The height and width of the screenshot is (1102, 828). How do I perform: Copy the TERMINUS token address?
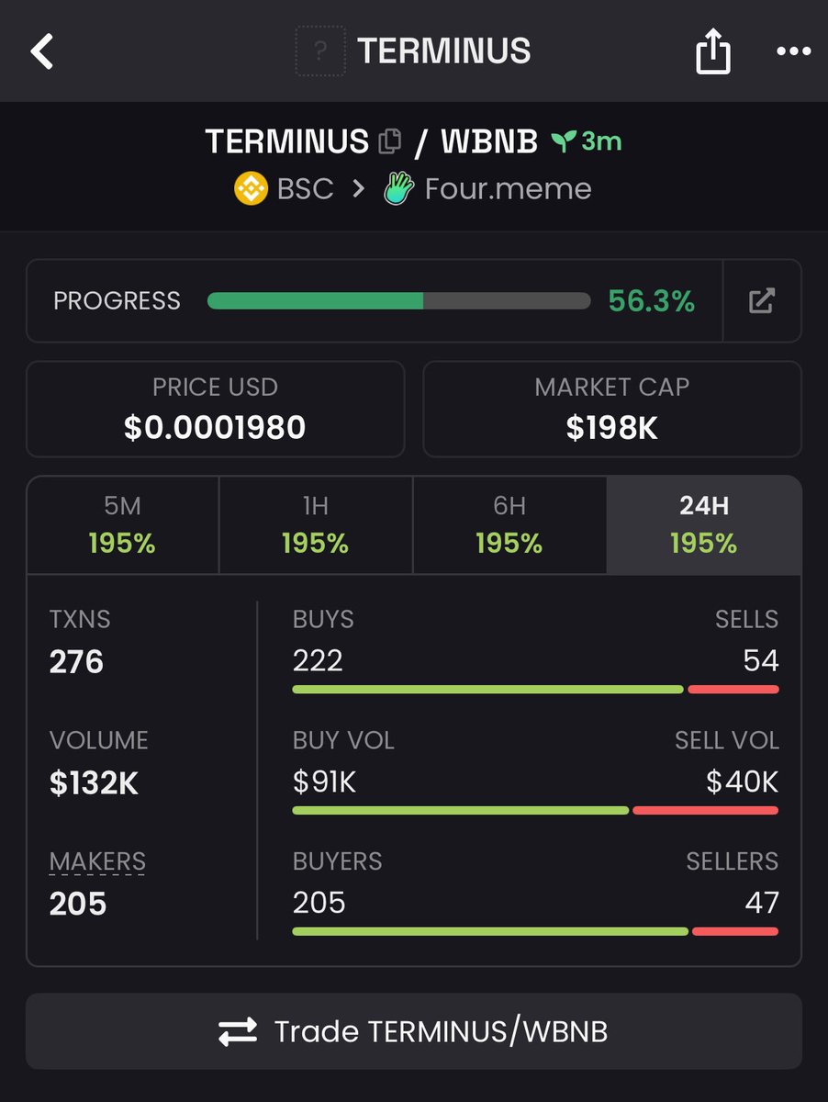point(390,141)
